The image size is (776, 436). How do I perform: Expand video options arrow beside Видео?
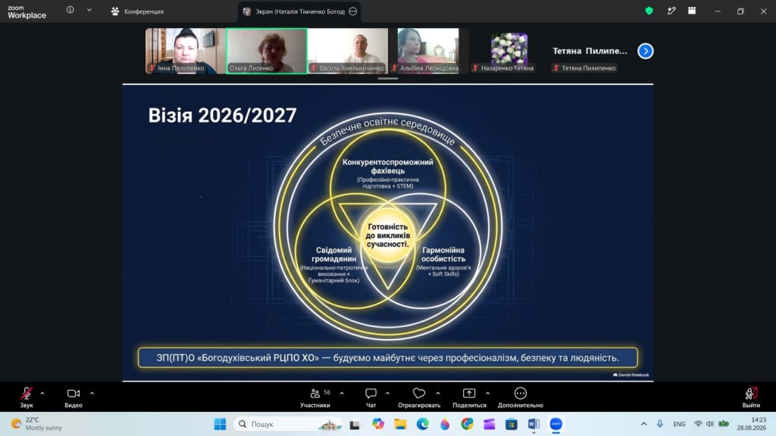(x=92, y=394)
